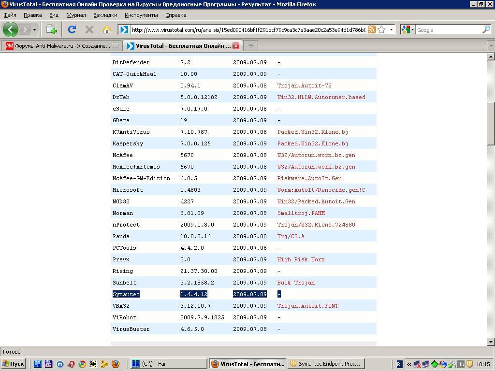Viewport: 495px width, 371px height.
Task: Click the vertical scrollbar up arrow
Action: 491,57
